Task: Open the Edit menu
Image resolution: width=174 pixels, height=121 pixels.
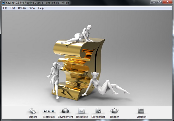Action: [x=12, y=8]
